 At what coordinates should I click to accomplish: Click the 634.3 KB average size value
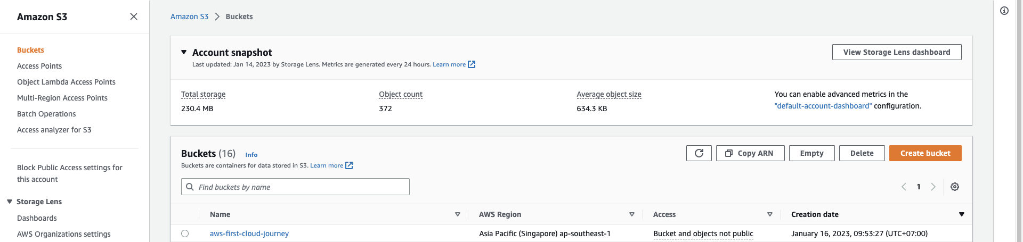point(592,109)
